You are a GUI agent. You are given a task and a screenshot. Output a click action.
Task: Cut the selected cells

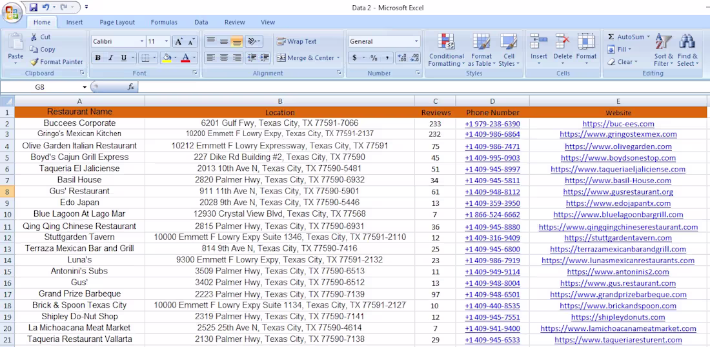point(41,37)
